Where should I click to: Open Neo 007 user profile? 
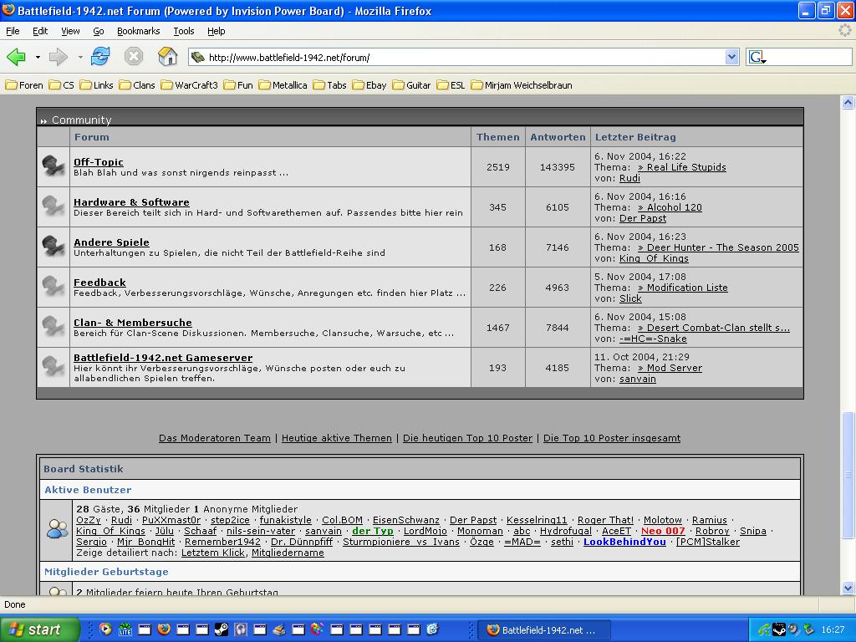click(663, 531)
